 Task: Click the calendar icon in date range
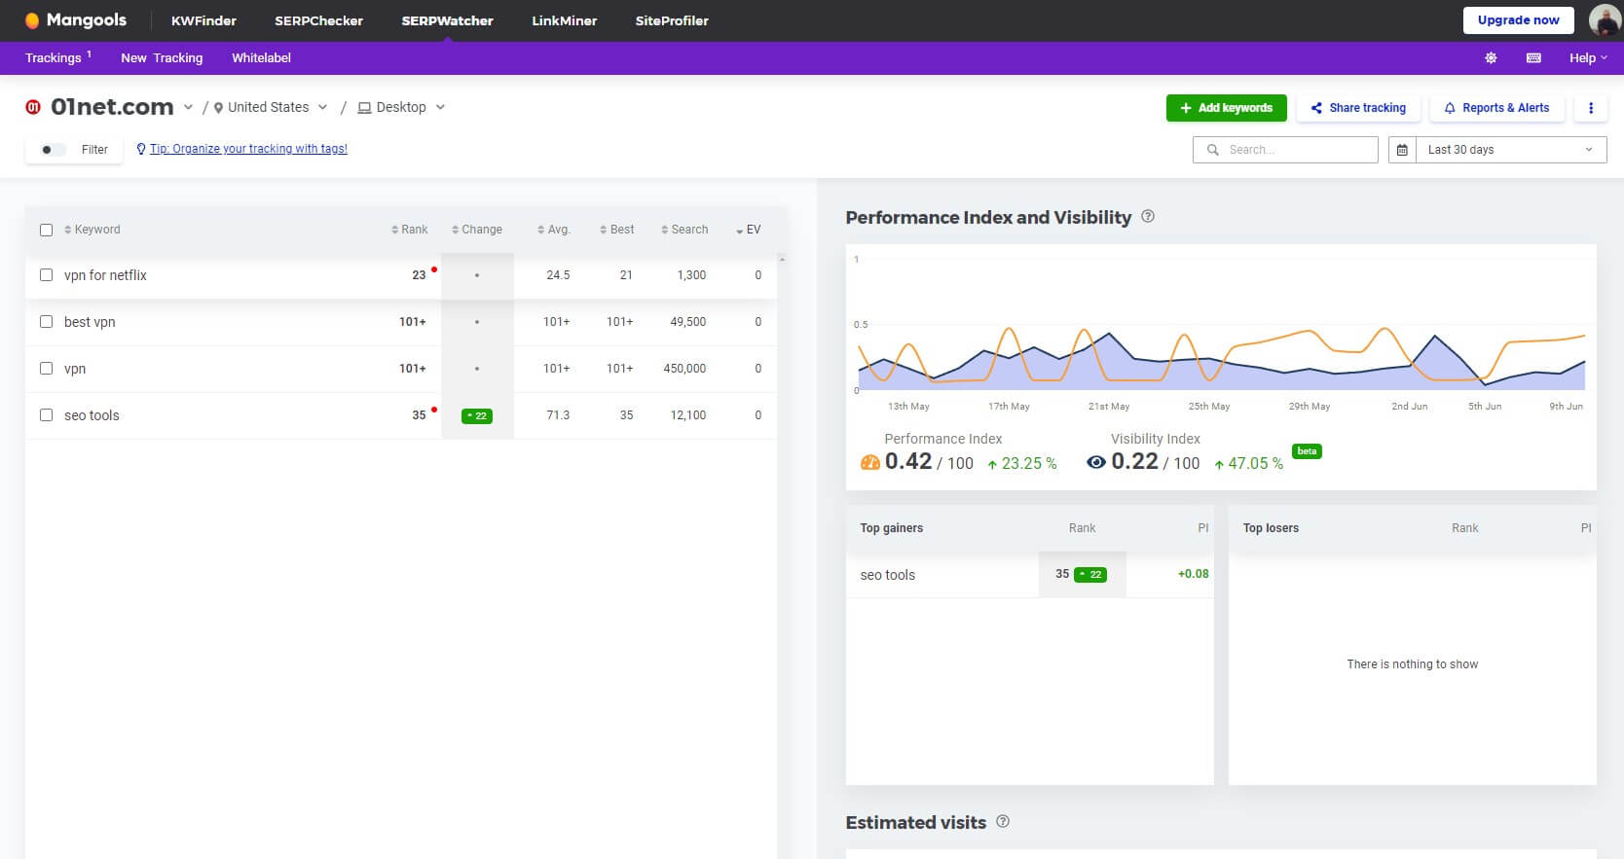coord(1402,150)
